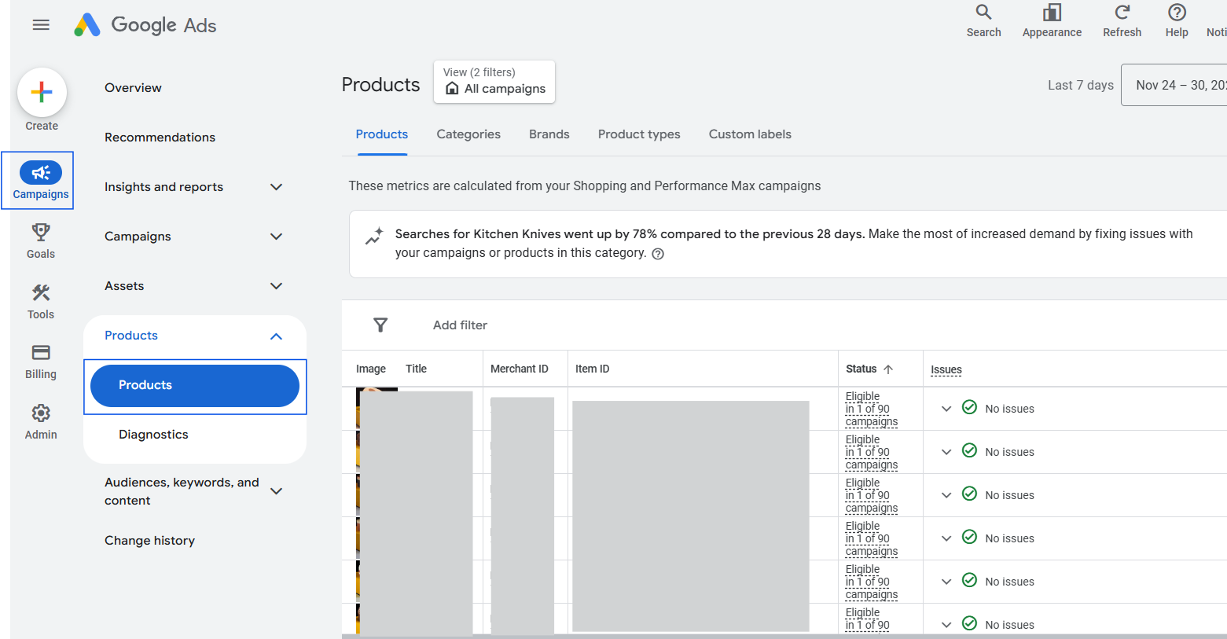Click the Issues column header
This screenshot has width=1227, height=639.
[946, 369]
